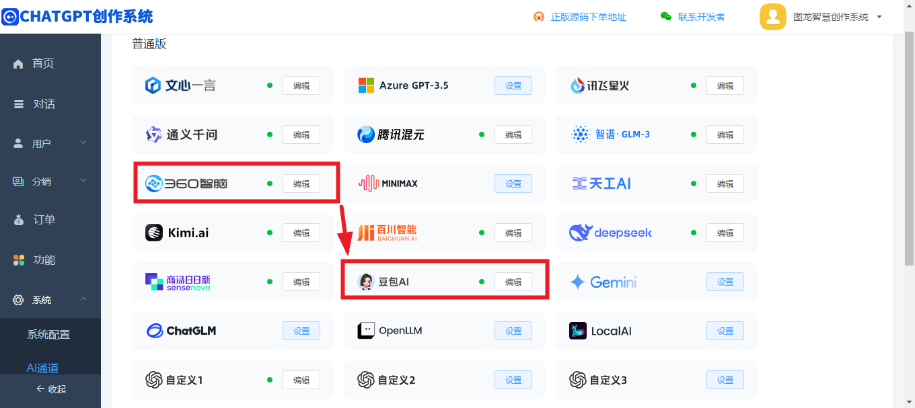Screen dimensions: 915x408
Task: Click the 分销 icon in sidebar
Action: pos(19,181)
